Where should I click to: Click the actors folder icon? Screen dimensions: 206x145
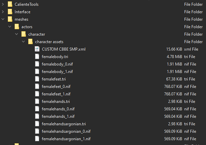pos(17,27)
